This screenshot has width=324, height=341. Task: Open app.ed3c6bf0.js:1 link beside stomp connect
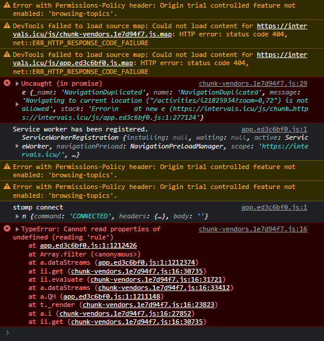pos(274,207)
